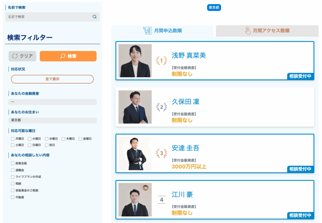Select the 月間申込数順 tab

tap(162, 31)
